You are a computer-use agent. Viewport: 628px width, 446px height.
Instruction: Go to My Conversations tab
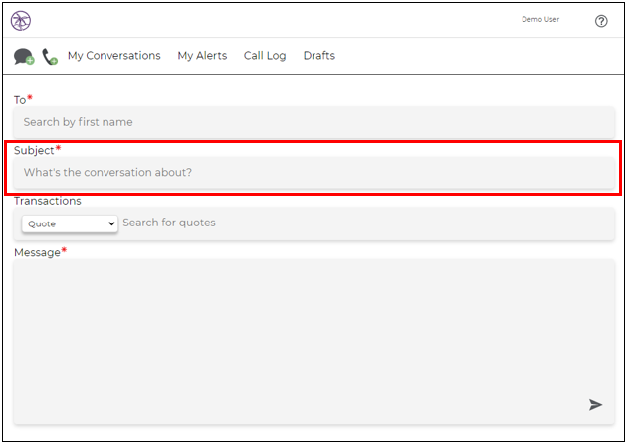tap(114, 56)
